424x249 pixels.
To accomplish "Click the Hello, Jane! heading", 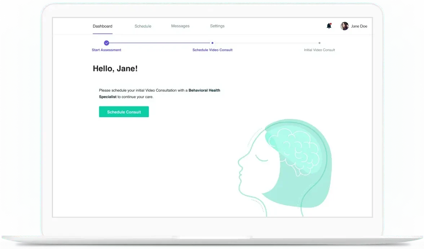I will (x=115, y=69).
